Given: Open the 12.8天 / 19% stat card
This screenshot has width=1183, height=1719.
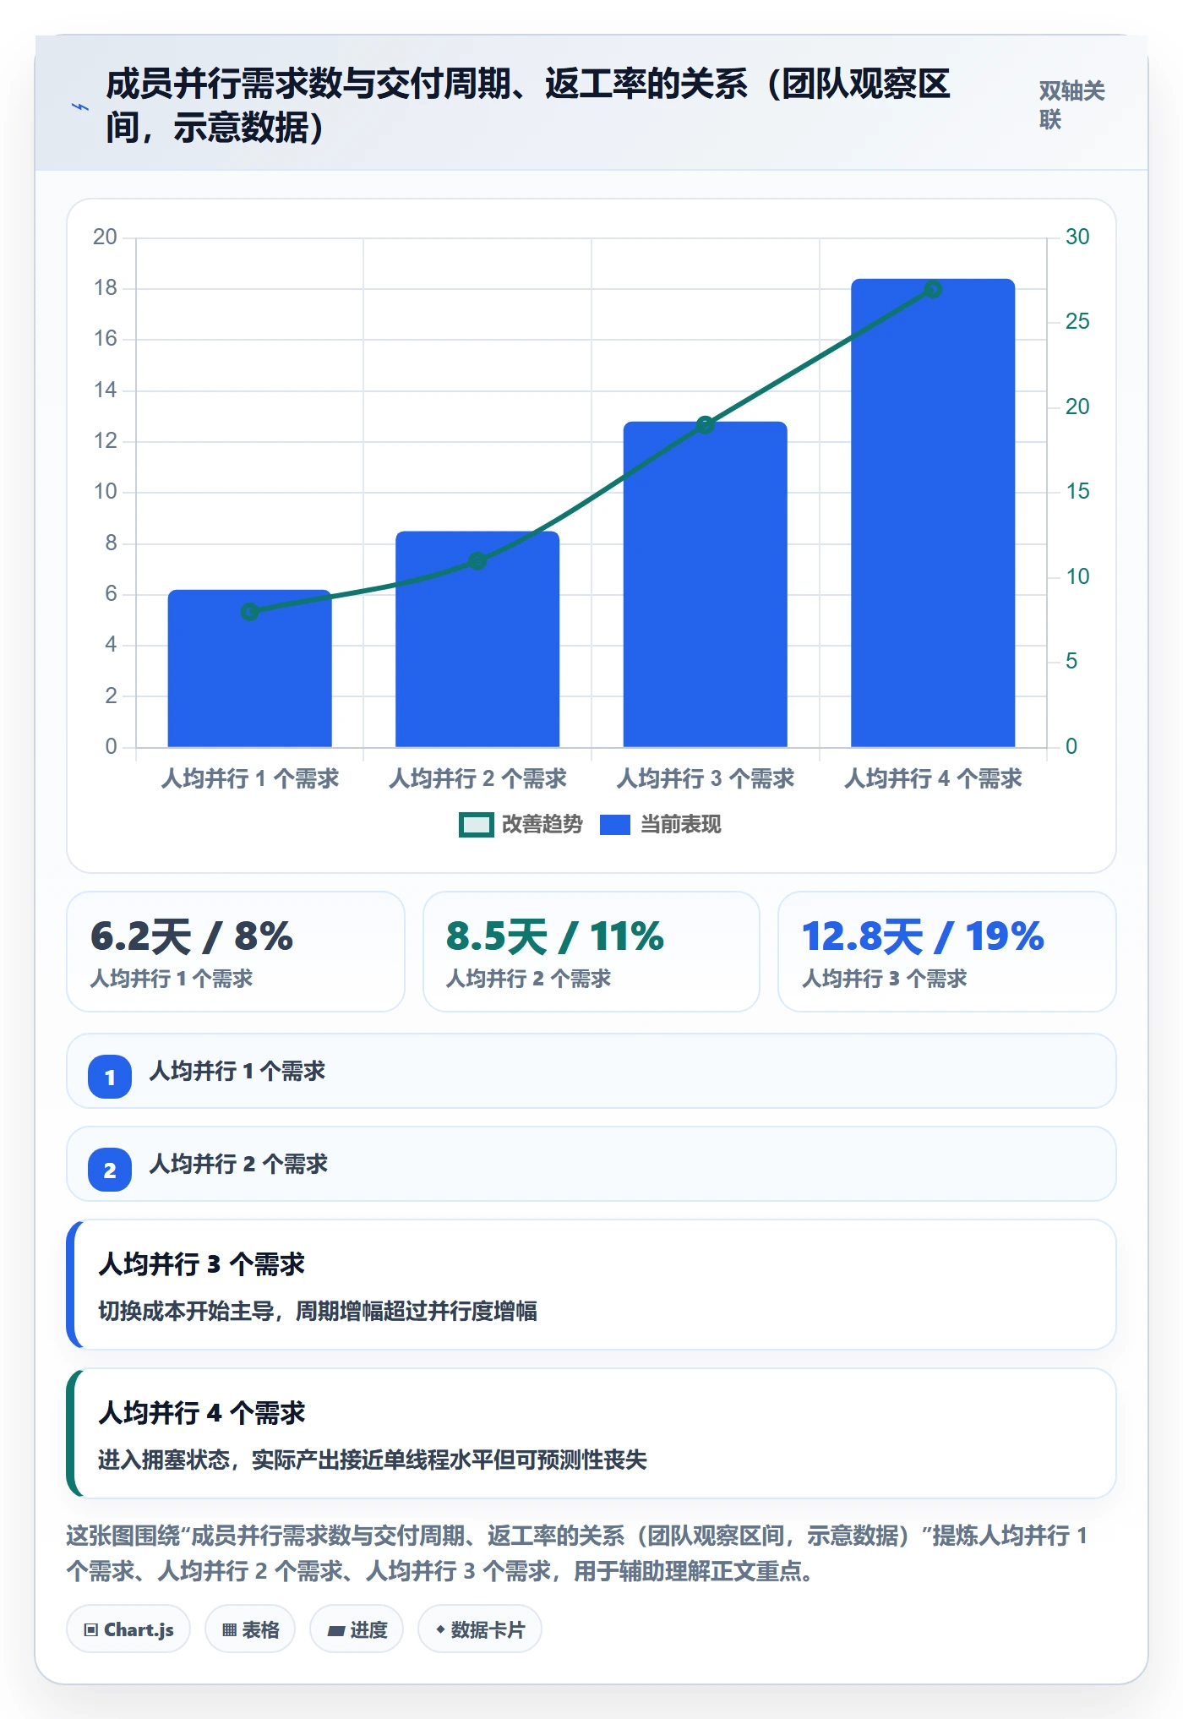Looking at the screenshot, I should [x=947, y=952].
